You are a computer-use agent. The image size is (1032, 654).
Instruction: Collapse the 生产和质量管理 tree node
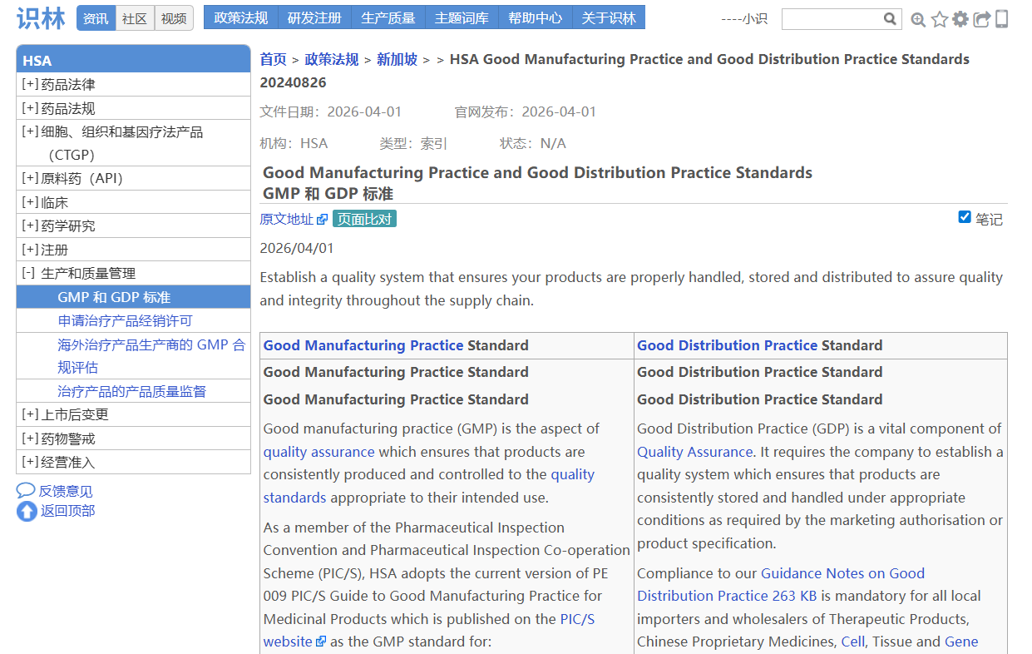coord(29,274)
